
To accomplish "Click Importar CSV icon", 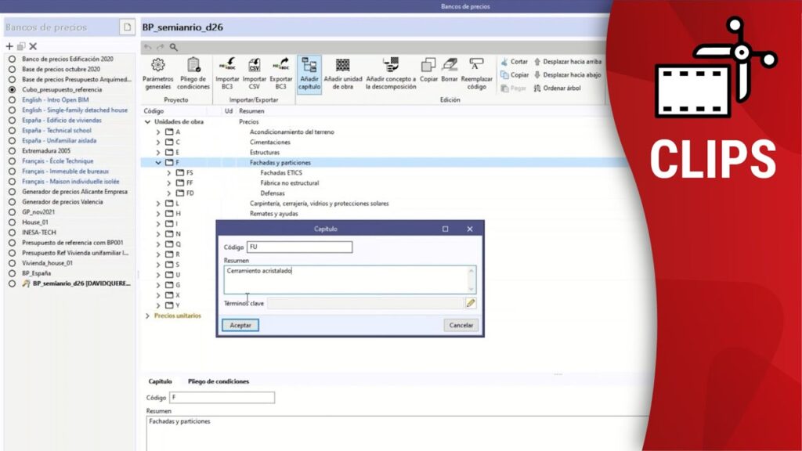I will pyautogui.click(x=255, y=65).
